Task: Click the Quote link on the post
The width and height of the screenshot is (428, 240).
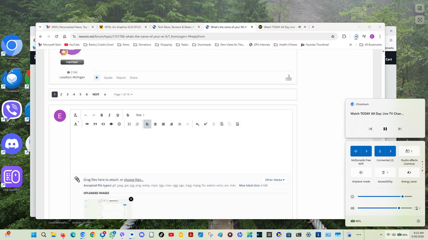Action: pyautogui.click(x=108, y=77)
